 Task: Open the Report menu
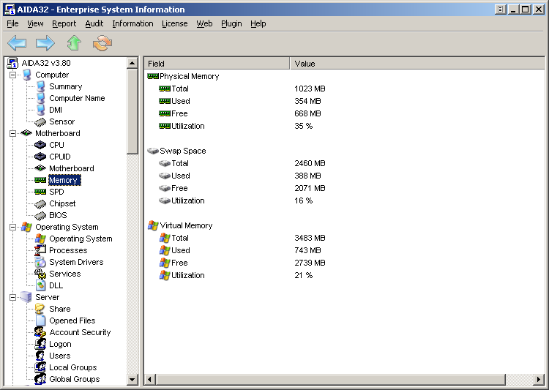click(64, 23)
